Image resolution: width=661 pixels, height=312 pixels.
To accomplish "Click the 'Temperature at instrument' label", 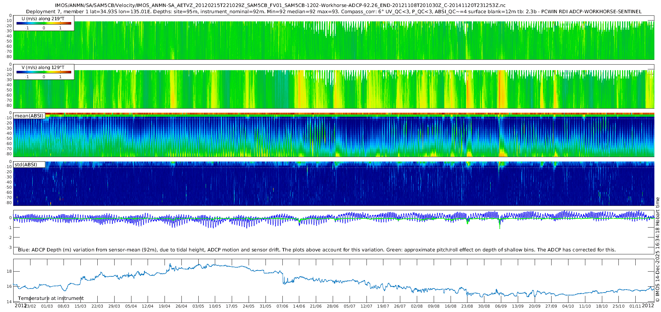I will click(x=51, y=298).
